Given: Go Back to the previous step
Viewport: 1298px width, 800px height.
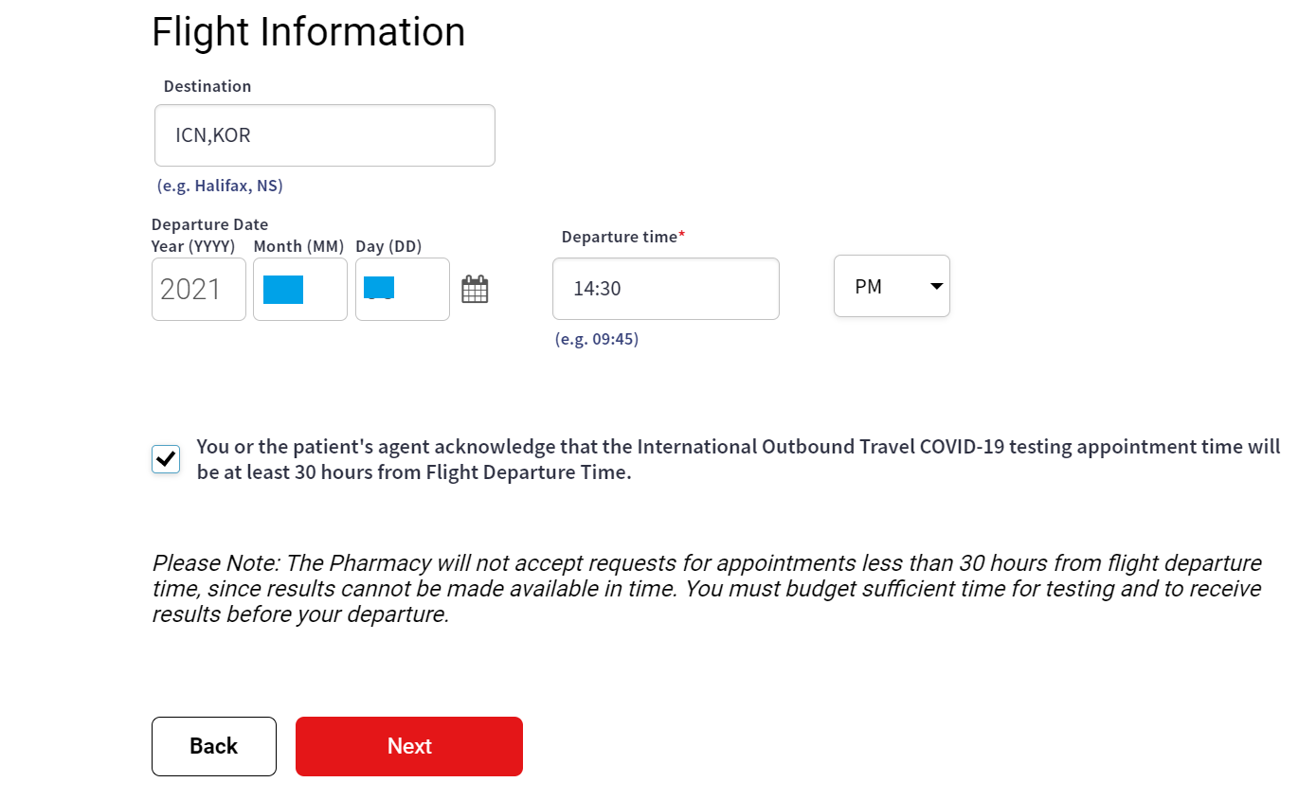Looking at the screenshot, I should (213, 746).
